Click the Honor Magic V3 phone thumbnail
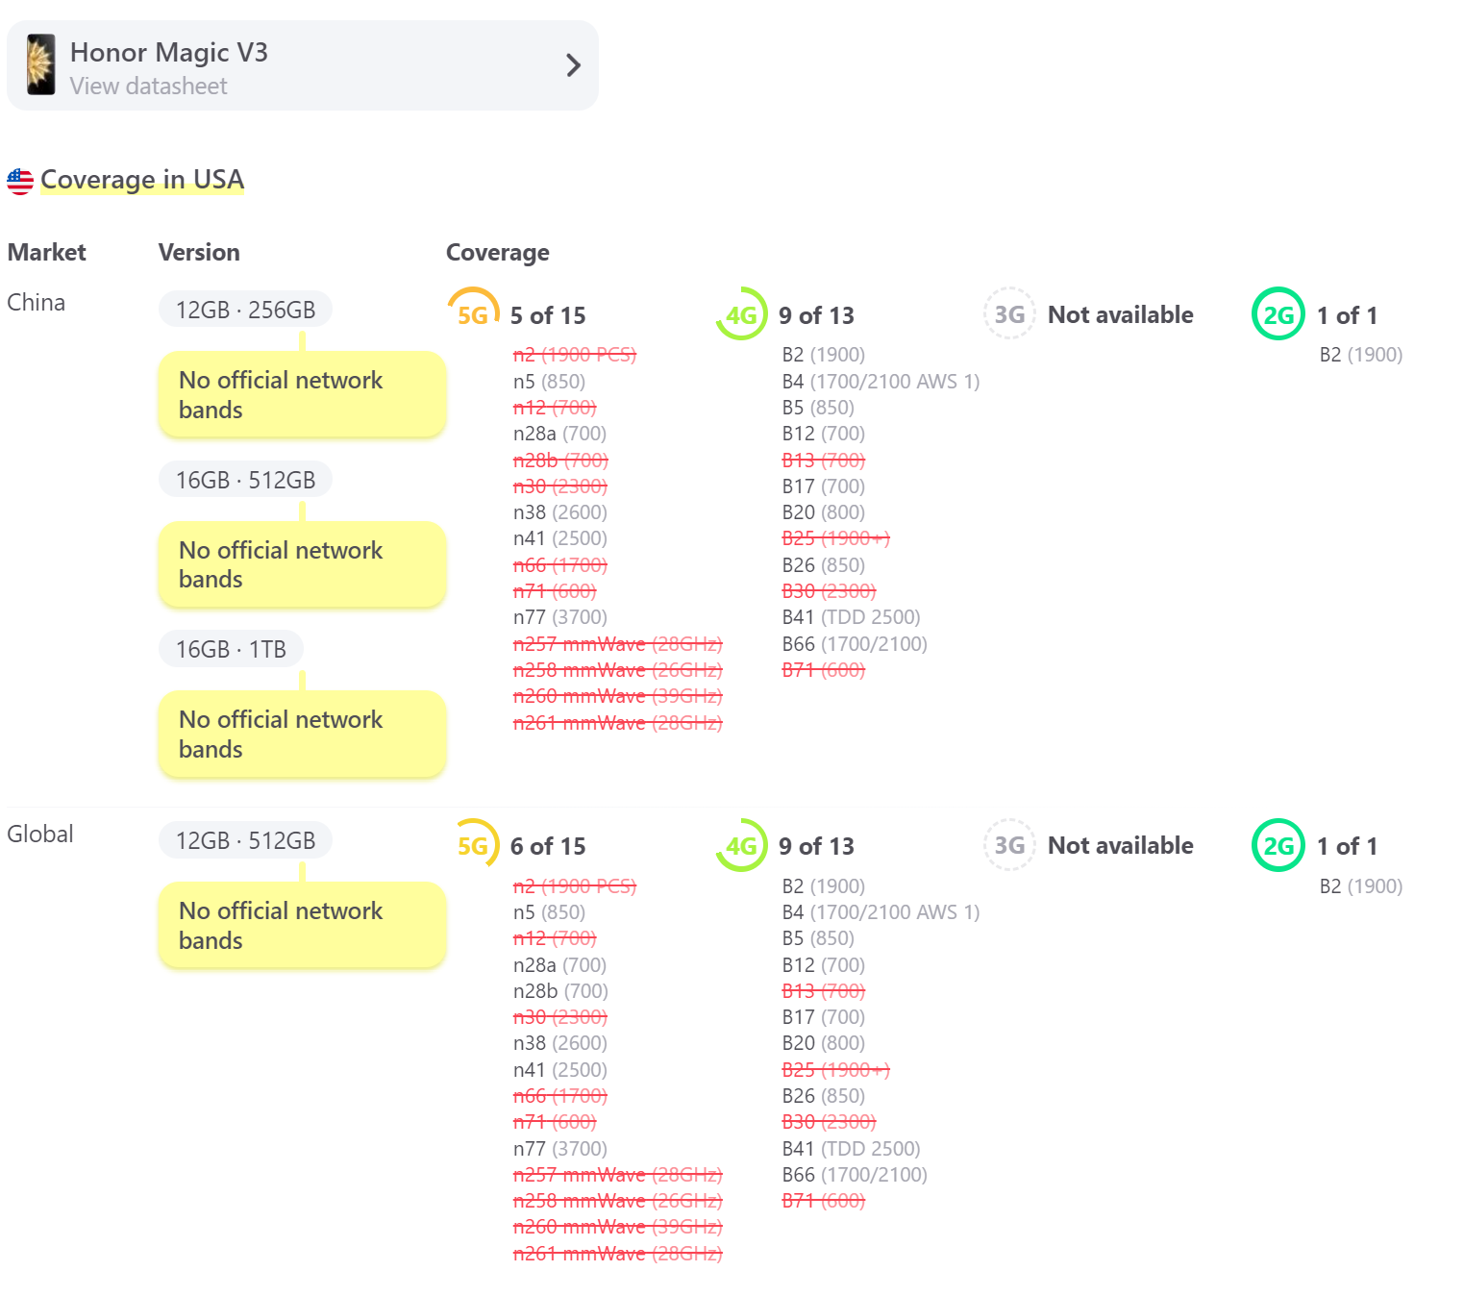Screen dimensions: 1464x1296 point(41,65)
